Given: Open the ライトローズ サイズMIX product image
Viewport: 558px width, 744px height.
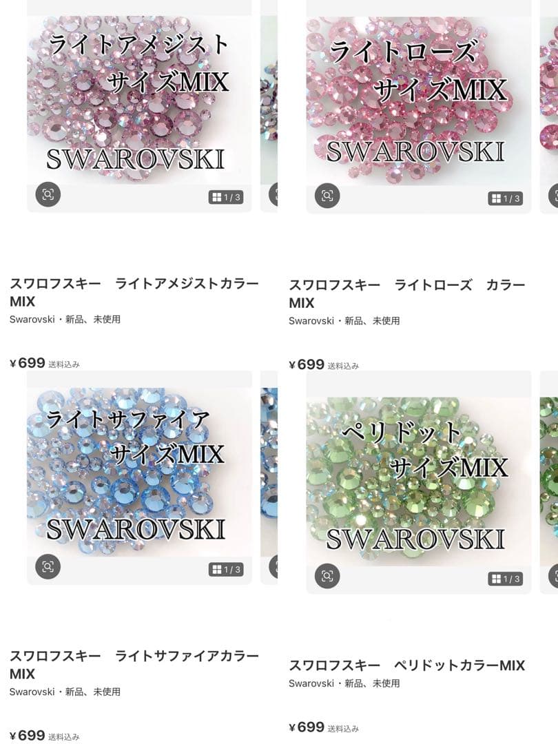Looking at the screenshot, I should [x=419, y=107].
